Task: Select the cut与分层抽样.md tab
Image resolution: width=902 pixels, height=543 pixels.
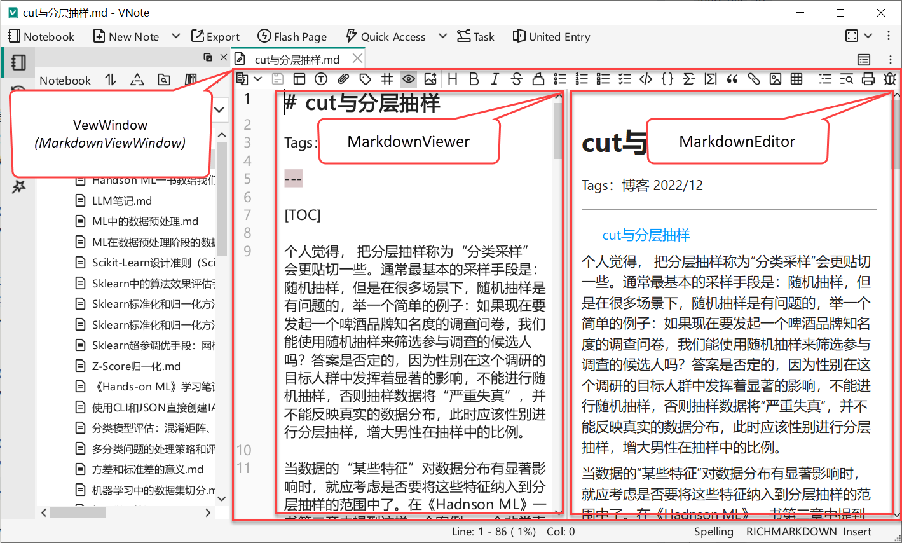Action: pos(297,59)
